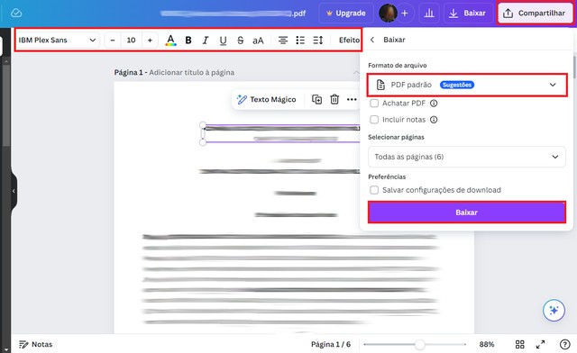Open the IBM Plex Sans font dropdown
The image size is (577, 353).
click(57, 41)
